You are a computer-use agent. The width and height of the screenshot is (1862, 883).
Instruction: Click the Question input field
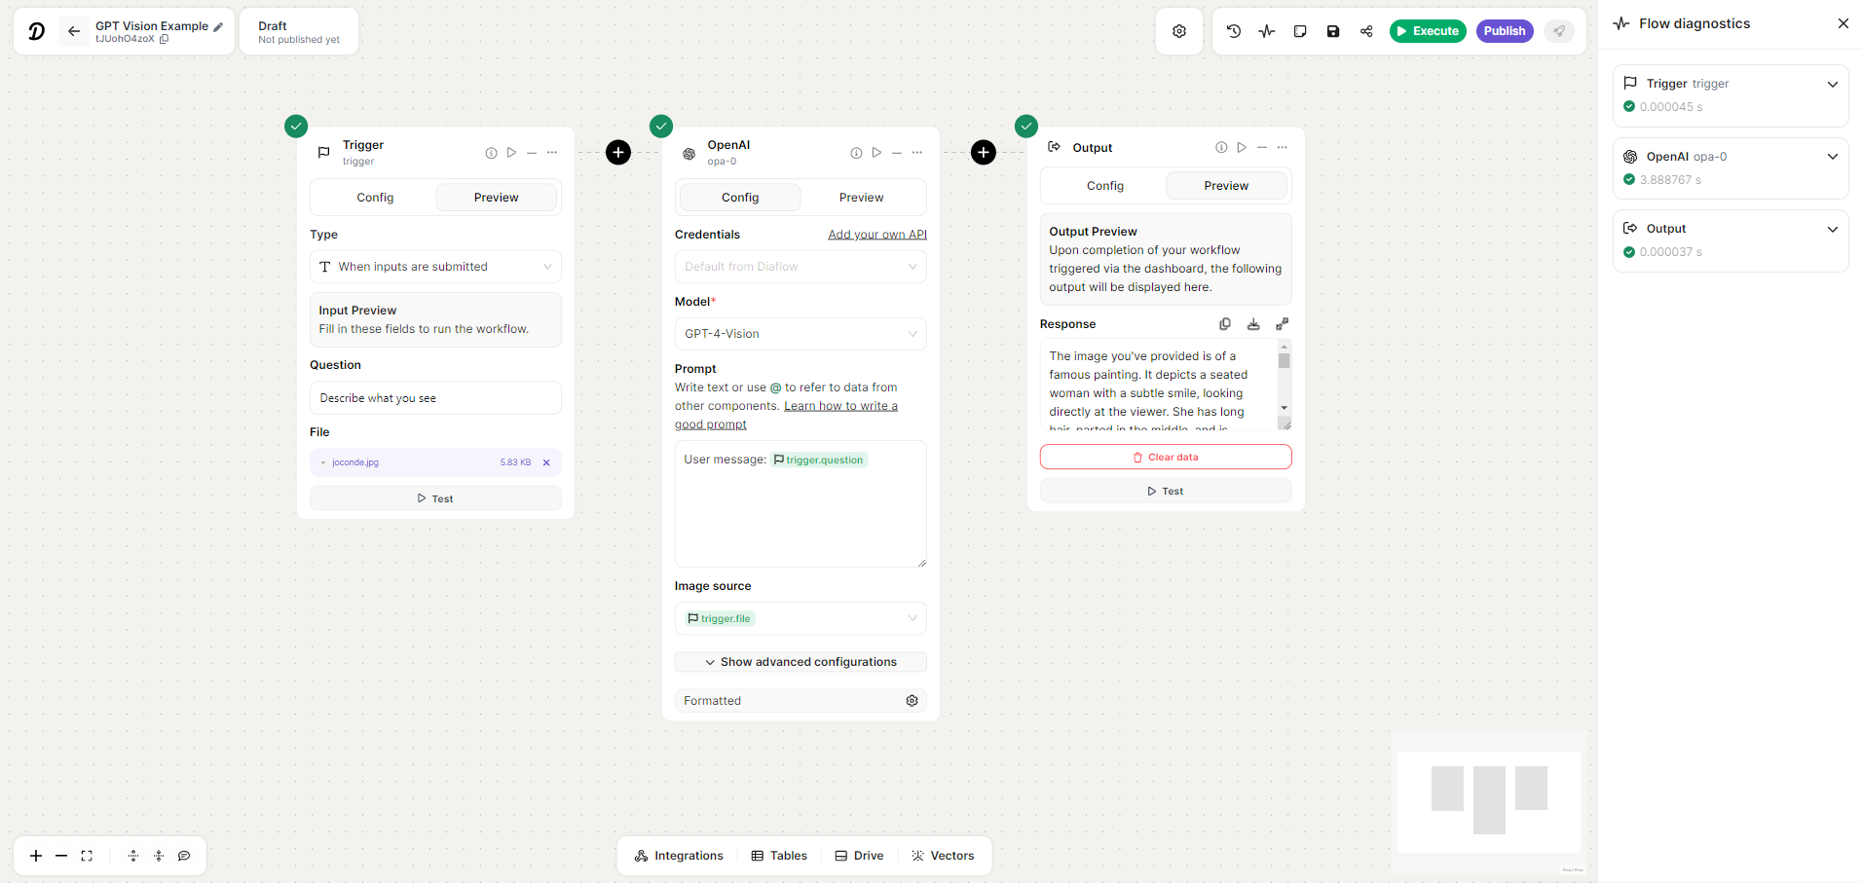click(435, 398)
